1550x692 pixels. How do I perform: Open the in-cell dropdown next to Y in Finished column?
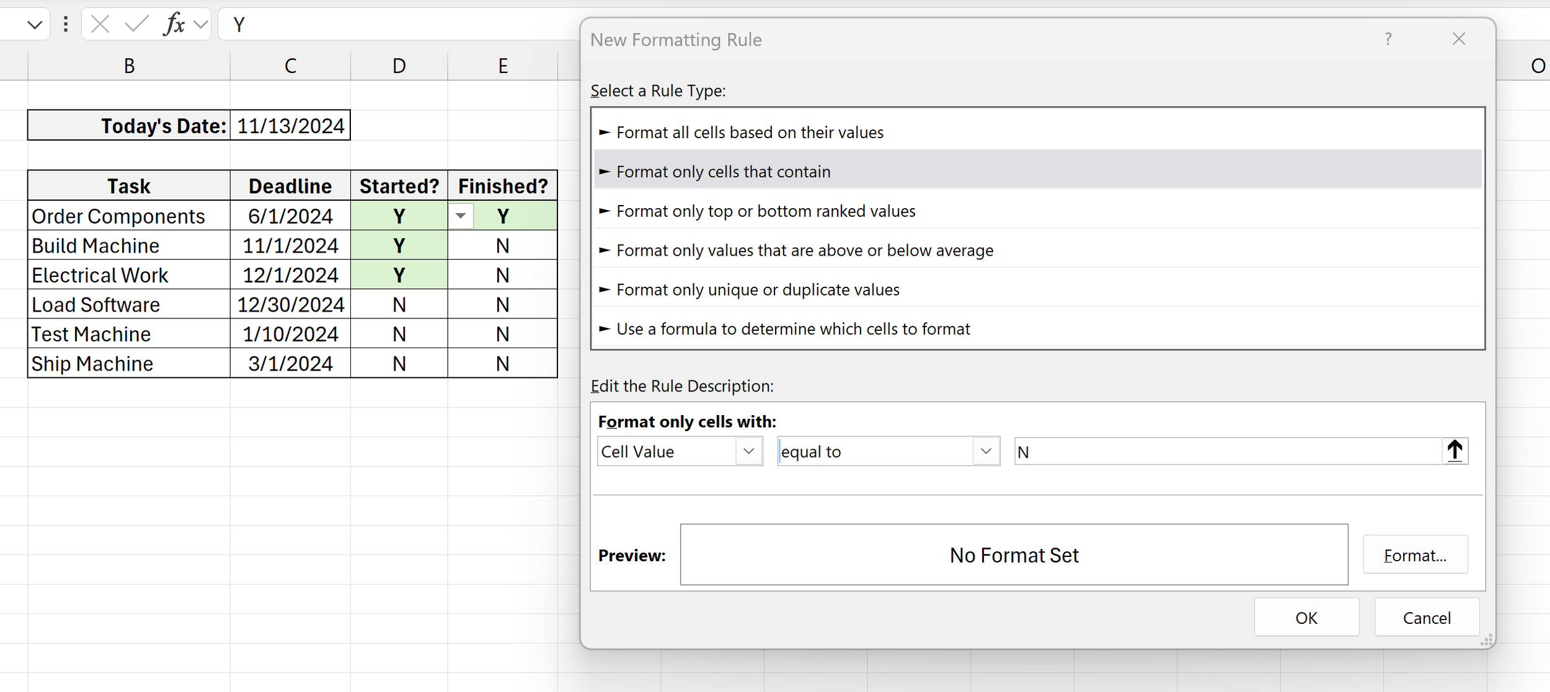coord(462,216)
